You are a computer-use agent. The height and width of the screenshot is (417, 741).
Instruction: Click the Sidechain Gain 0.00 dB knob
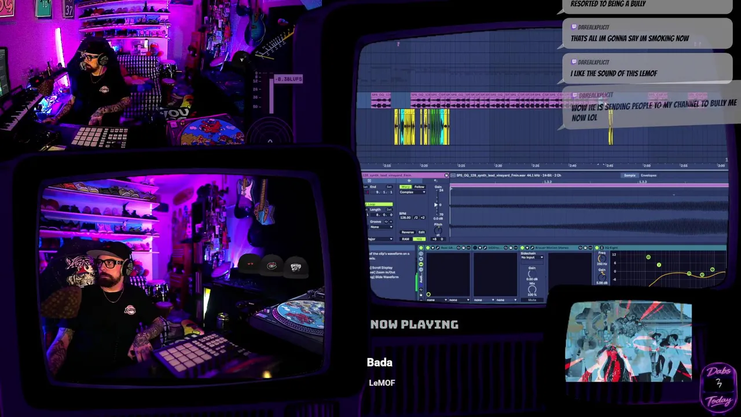tap(532, 273)
